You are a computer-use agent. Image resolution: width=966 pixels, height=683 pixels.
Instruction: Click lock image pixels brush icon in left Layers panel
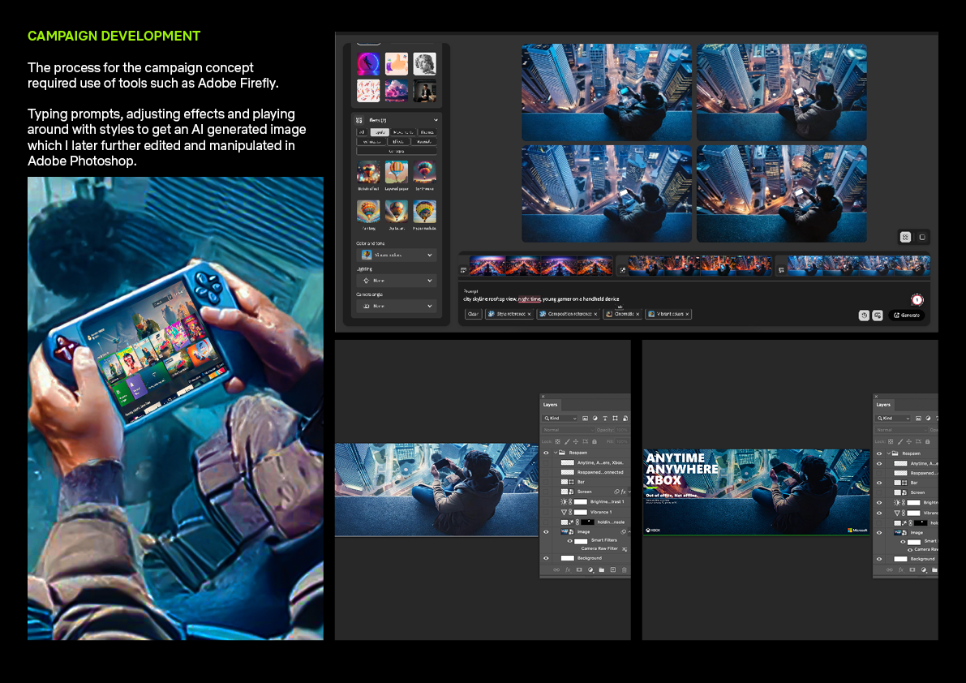tap(567, 441)
